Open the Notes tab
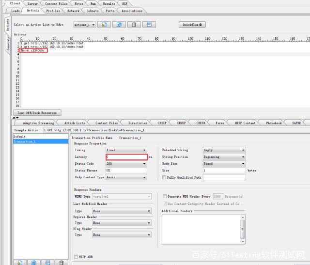The height and width of the screenshot is (265, 310). [79, 4]
